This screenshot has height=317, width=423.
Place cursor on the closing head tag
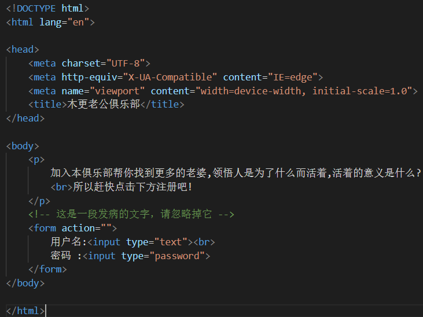pyautogui.click(x=25, y=118)
